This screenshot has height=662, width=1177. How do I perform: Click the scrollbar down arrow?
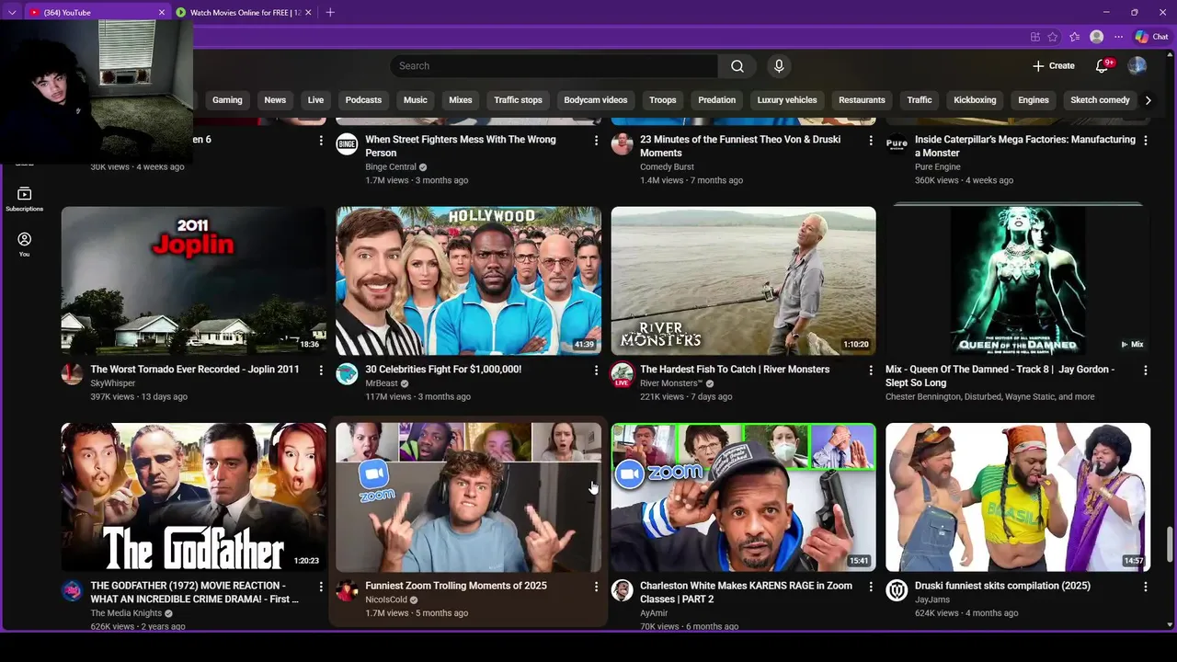coord(1170,625)
